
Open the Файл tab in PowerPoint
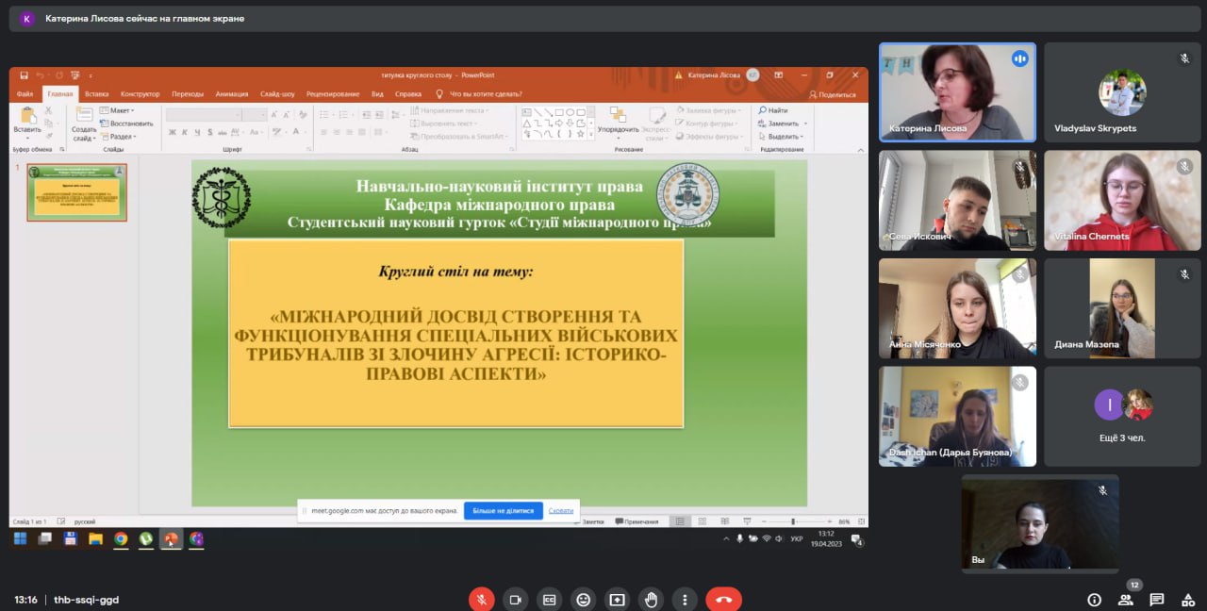(25, 94)
